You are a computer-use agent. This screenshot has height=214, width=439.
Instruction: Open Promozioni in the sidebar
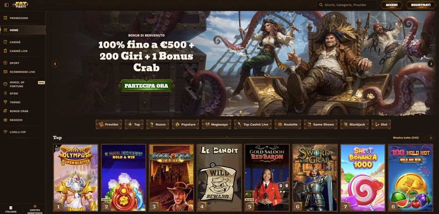tap(19, 18)
